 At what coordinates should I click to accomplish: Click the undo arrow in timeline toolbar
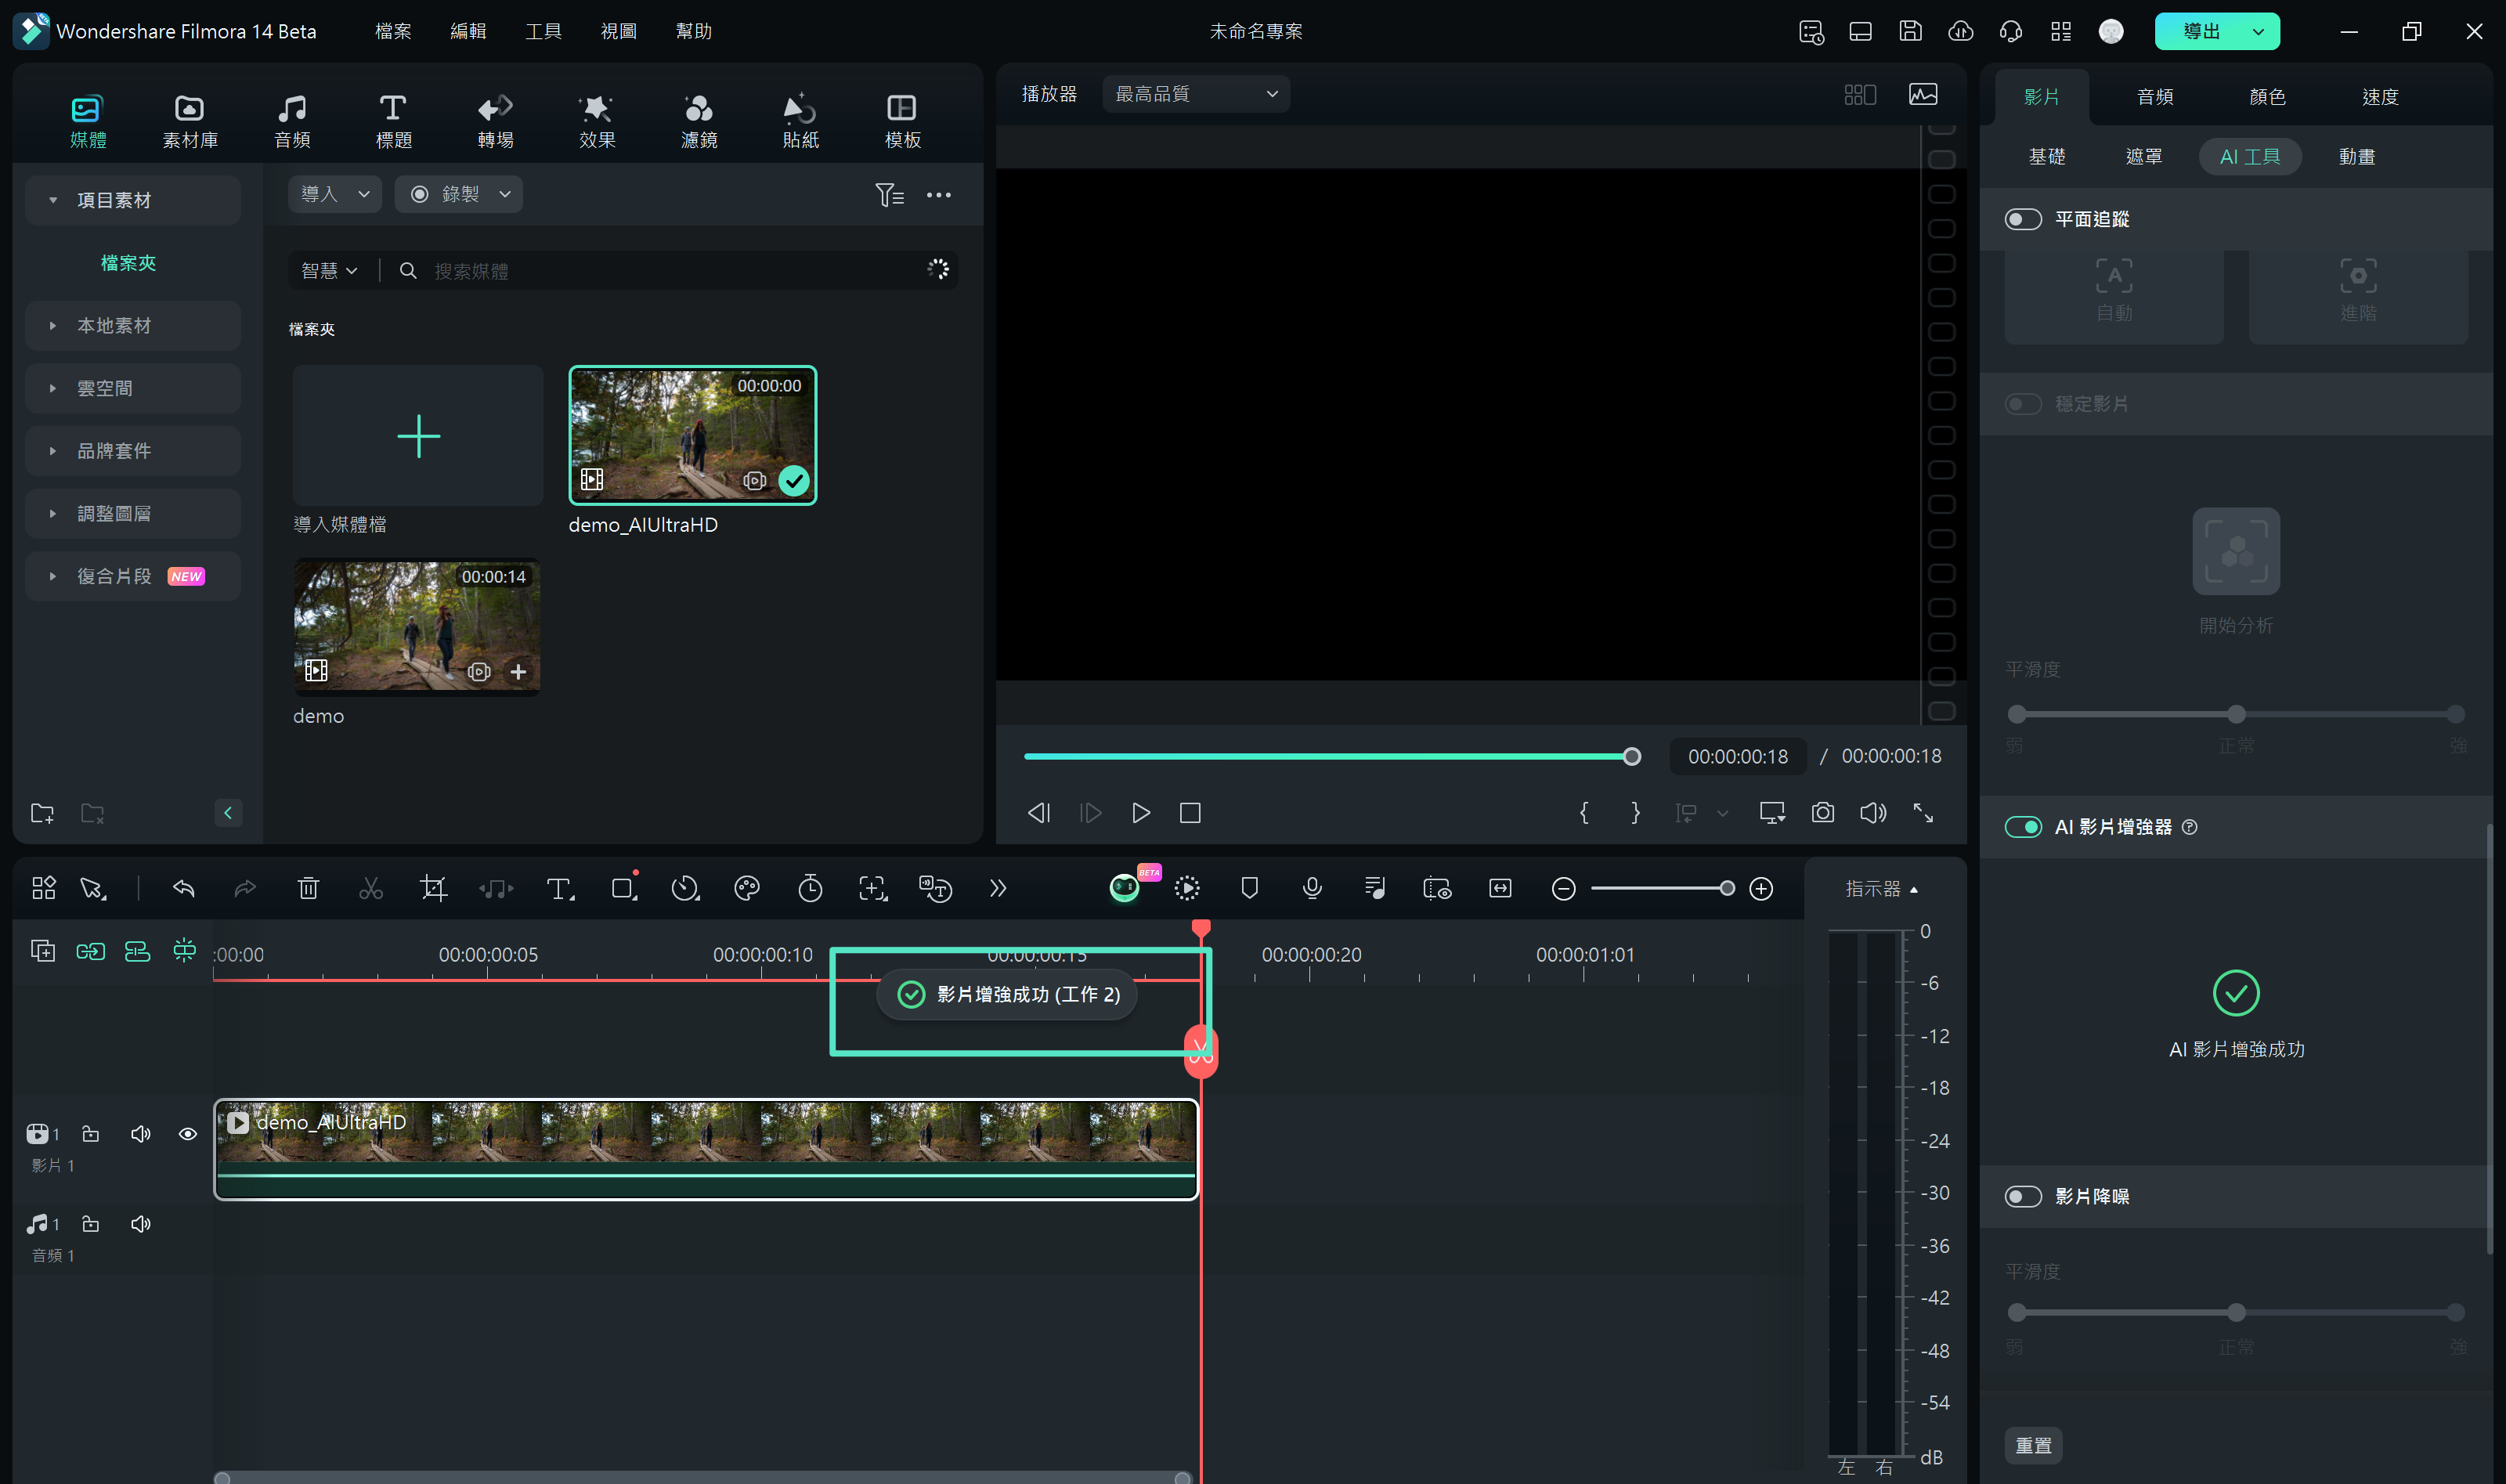tap(184, 888)
